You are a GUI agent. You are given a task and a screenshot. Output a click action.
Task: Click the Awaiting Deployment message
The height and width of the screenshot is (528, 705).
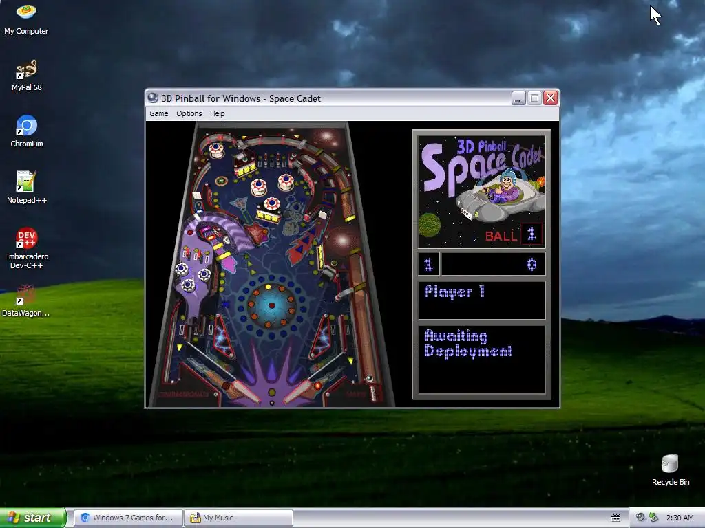[x=468, y=344]
